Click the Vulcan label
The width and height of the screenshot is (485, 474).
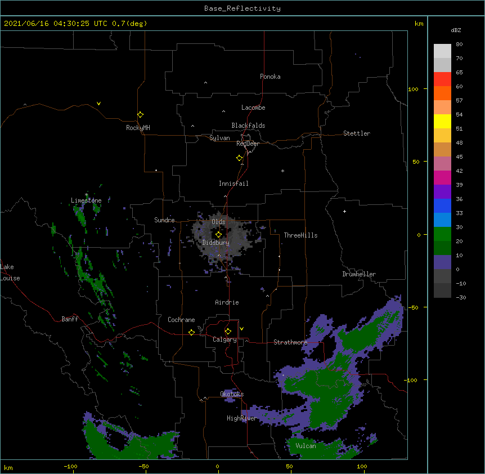click(306, 446)
